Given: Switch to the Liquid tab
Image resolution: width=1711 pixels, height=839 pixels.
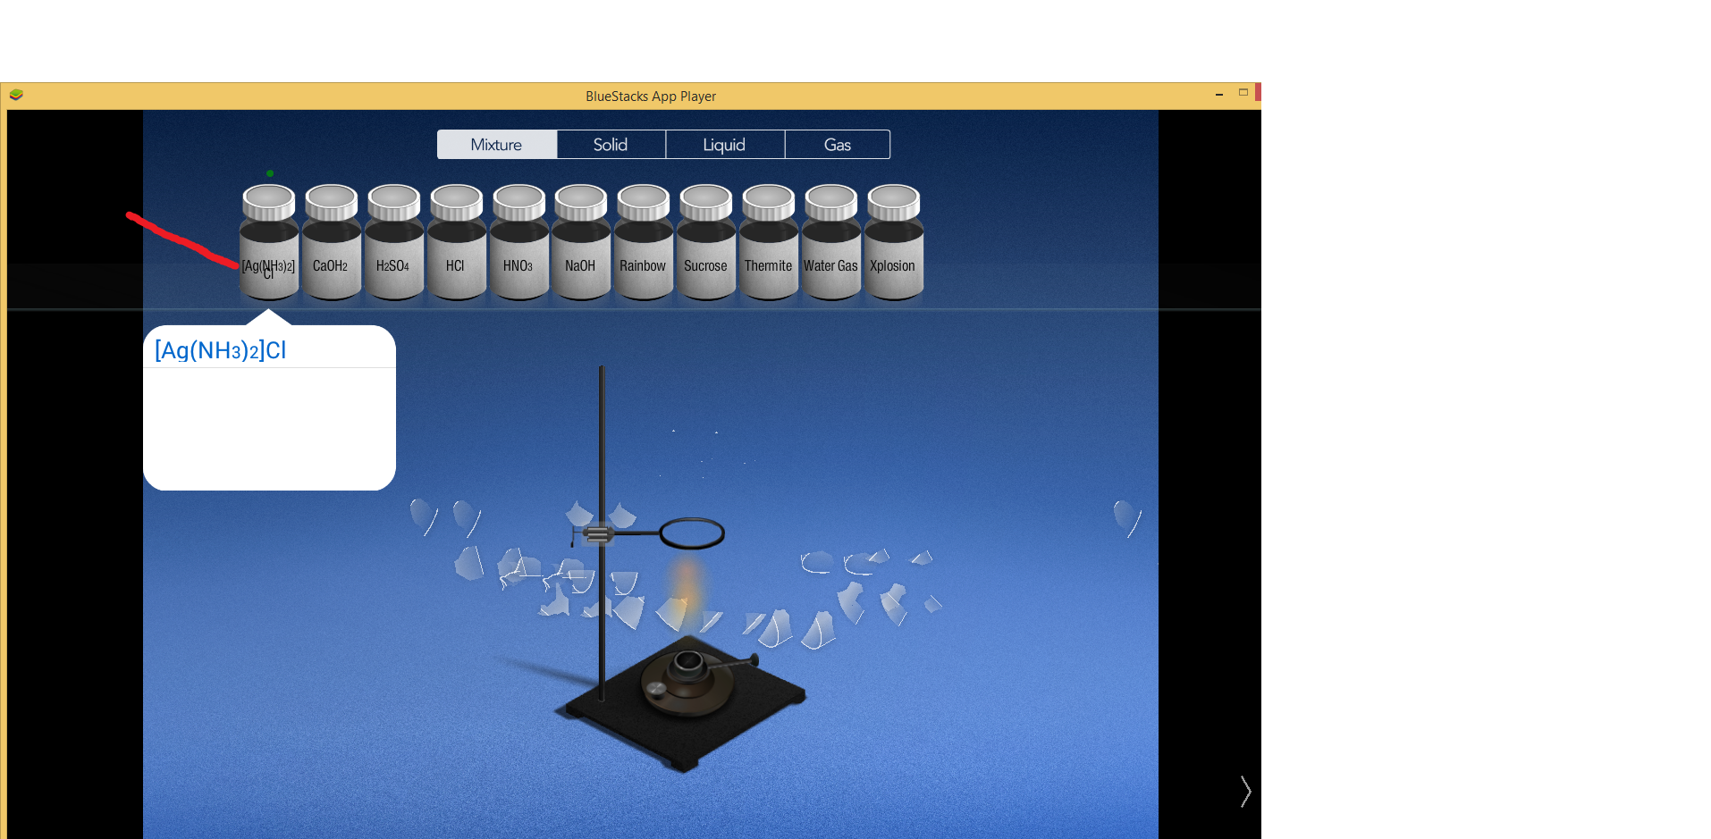Looking at the screenshot, I should [x=724, y=145].
